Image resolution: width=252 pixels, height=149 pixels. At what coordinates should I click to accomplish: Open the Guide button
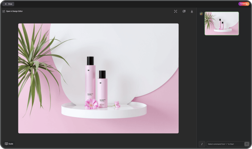tap(9, 144)
